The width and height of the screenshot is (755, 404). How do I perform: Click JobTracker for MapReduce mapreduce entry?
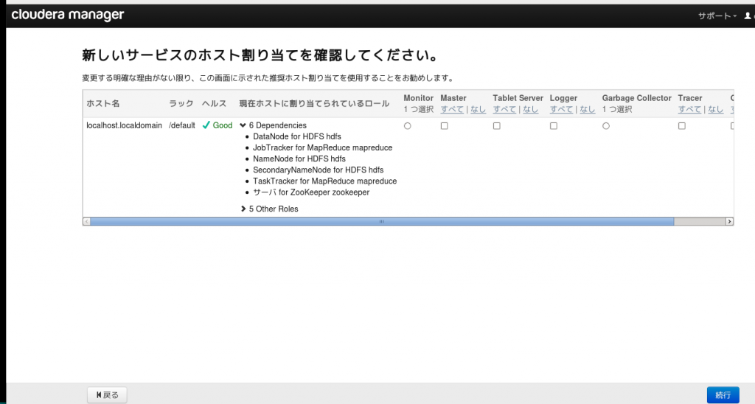[323, 148]
